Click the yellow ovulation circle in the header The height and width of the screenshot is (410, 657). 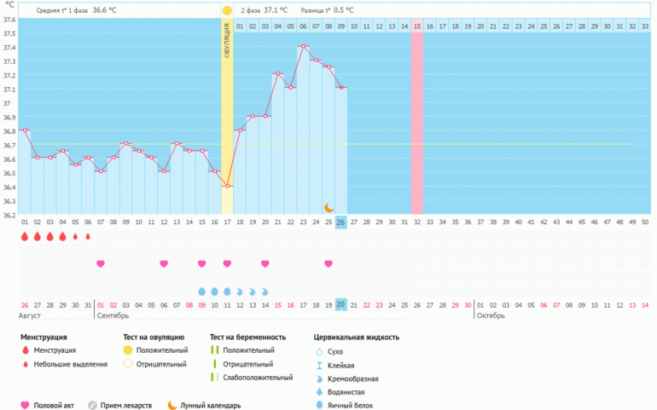(227, 10)
